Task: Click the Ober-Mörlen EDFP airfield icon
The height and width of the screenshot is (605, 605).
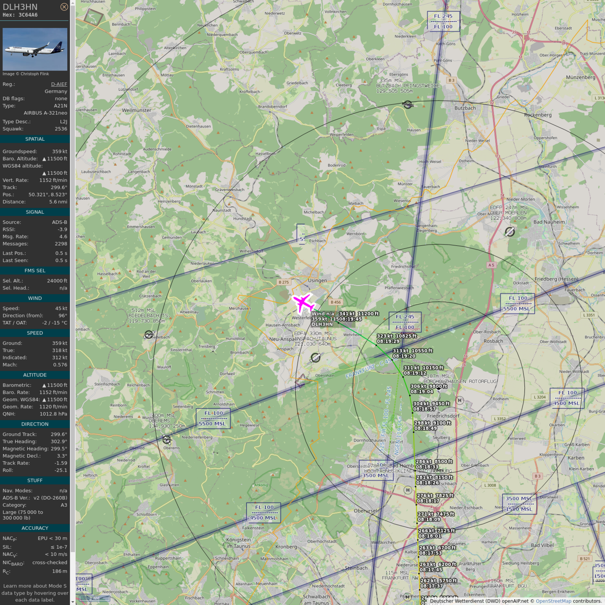Action: [510, 232]
